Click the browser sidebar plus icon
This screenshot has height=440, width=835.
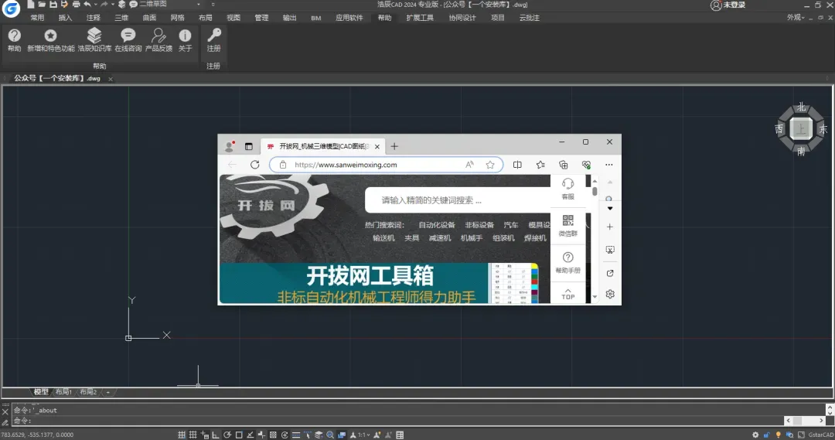610,227
